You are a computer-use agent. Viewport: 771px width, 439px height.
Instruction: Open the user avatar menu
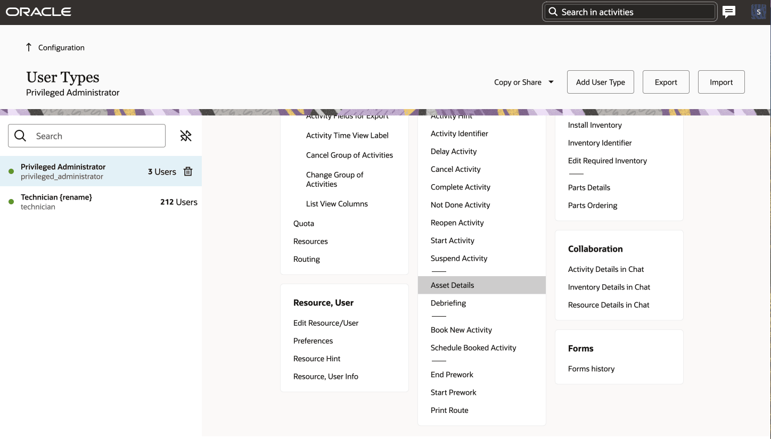[758, 12]
